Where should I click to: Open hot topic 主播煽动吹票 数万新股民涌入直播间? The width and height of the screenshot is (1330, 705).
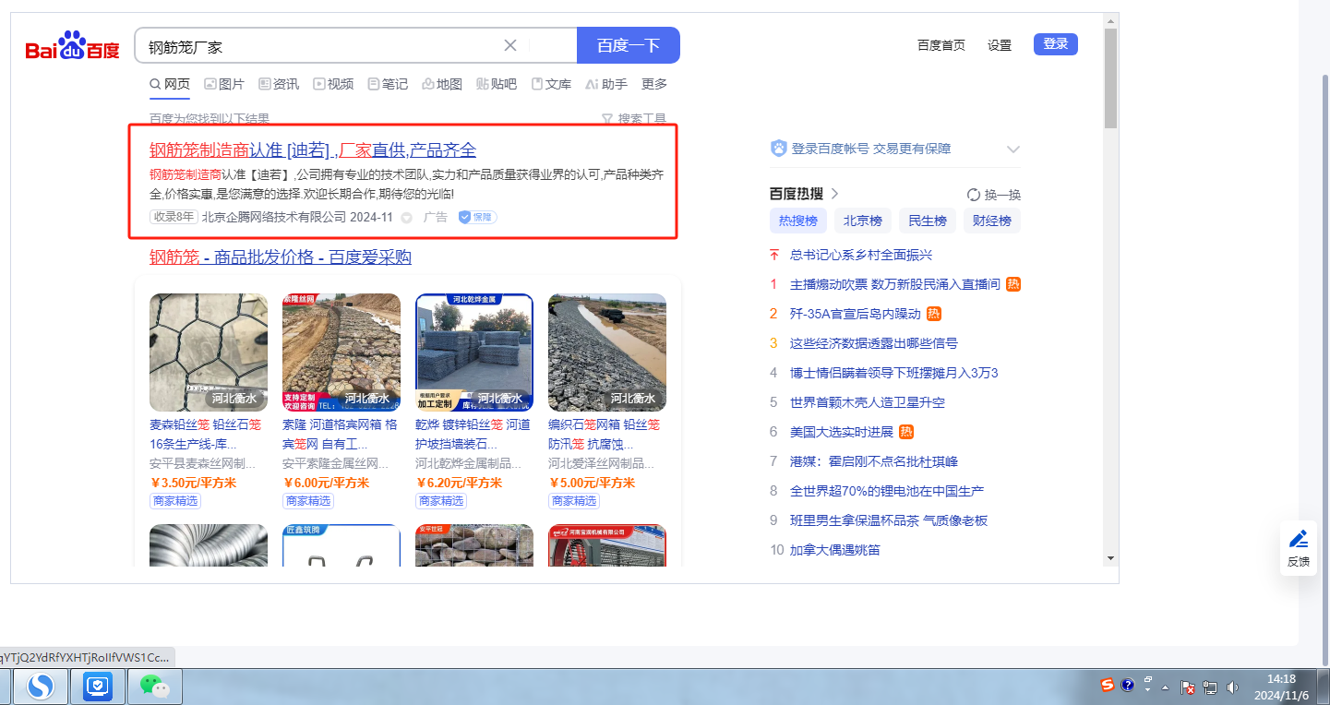(895, 284)
